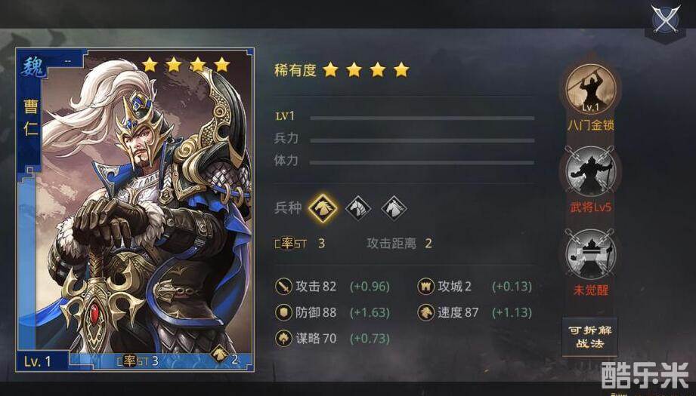Screen dimensions: 696x396
Task: Click the 谋略 strategy stat icon
Action: point(283,339)
